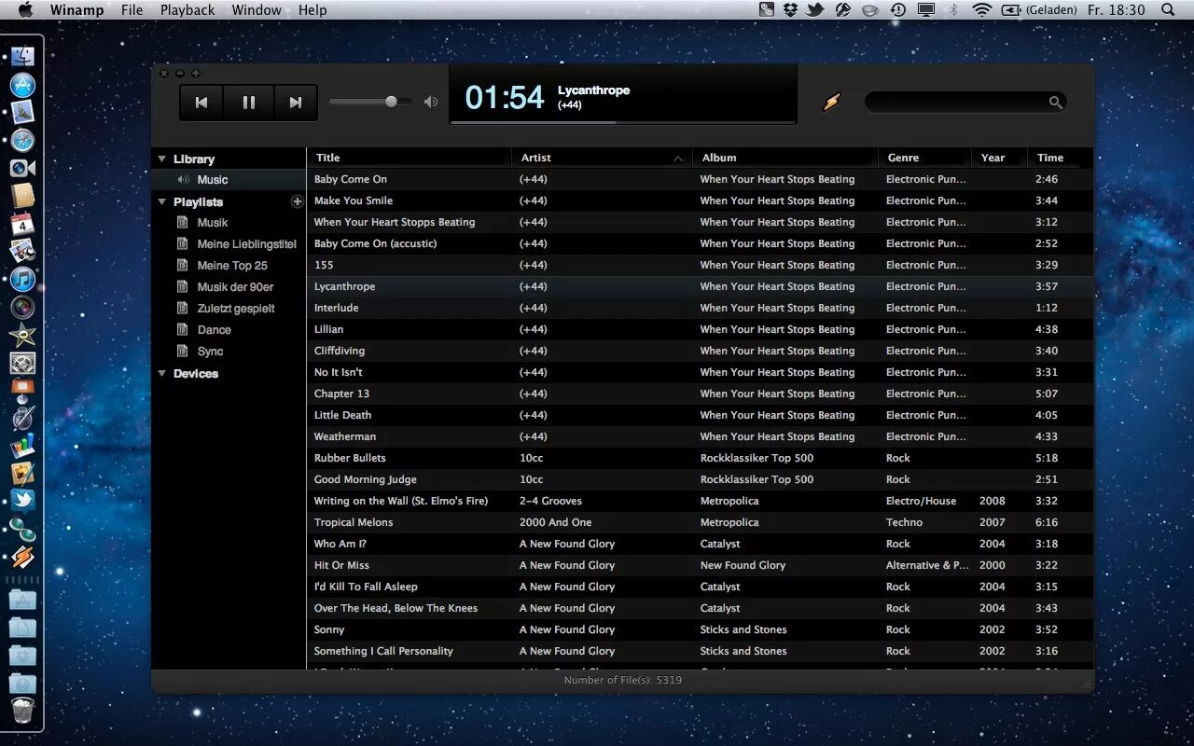Image resolution: width=1194 pixels, height=746 pixels.
Task: Open Keynote from the dock
Action: point(22,391)
